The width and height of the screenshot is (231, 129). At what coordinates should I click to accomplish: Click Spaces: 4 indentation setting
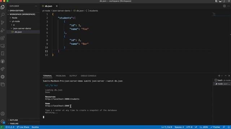pos(179,127)
